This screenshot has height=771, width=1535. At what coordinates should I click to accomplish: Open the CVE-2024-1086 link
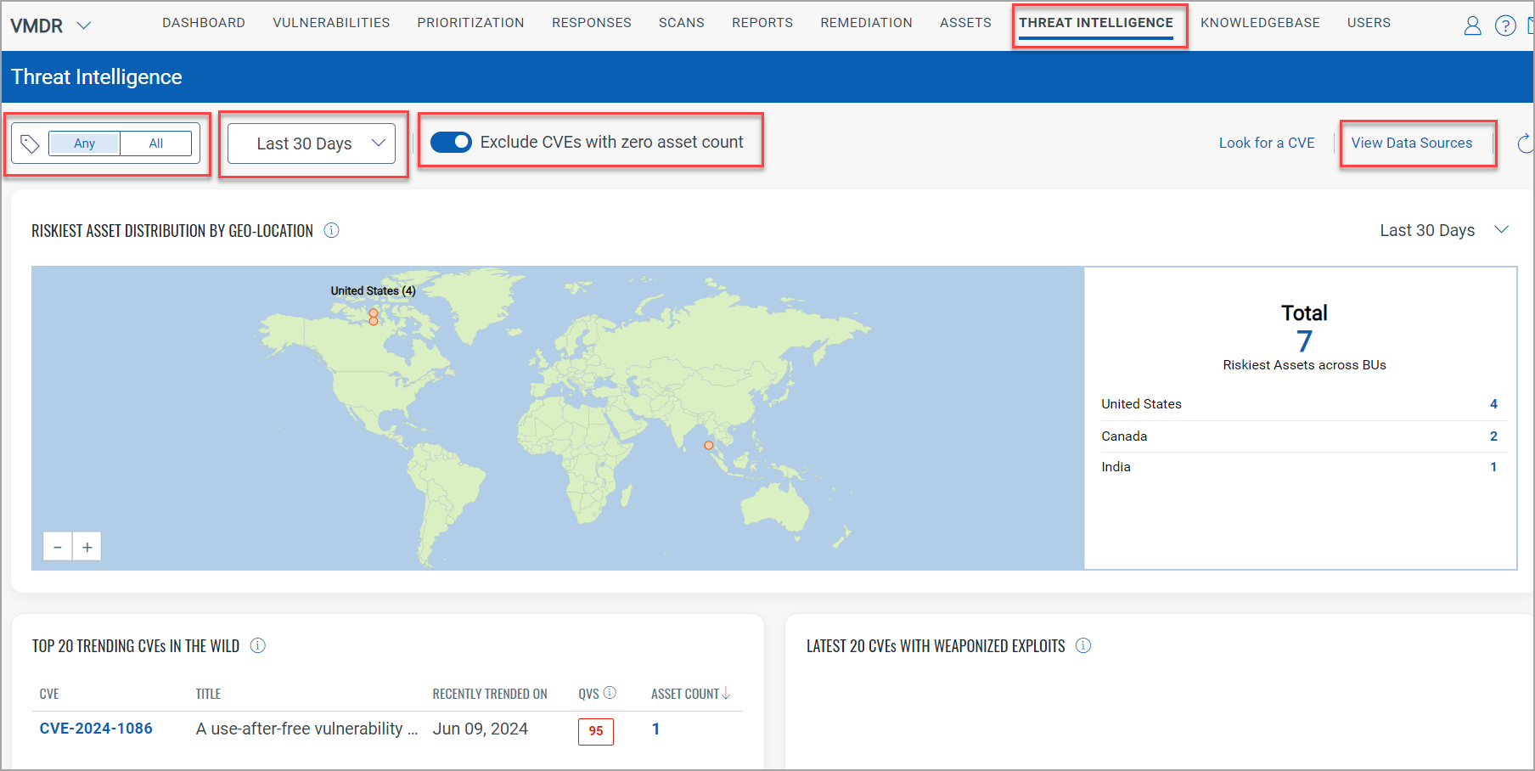(96, 729)
